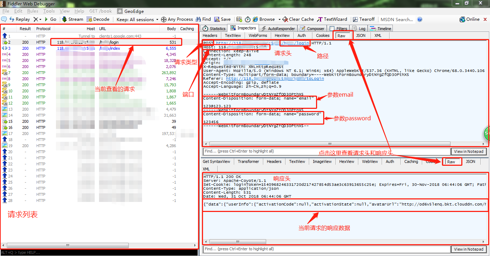Click response View in Notepad button
This screenshot has height=256, width=490.
pos(469,249)
